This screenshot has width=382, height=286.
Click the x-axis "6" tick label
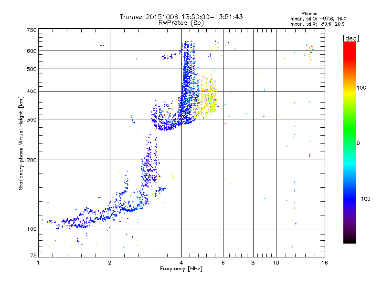tap(223, 263)
